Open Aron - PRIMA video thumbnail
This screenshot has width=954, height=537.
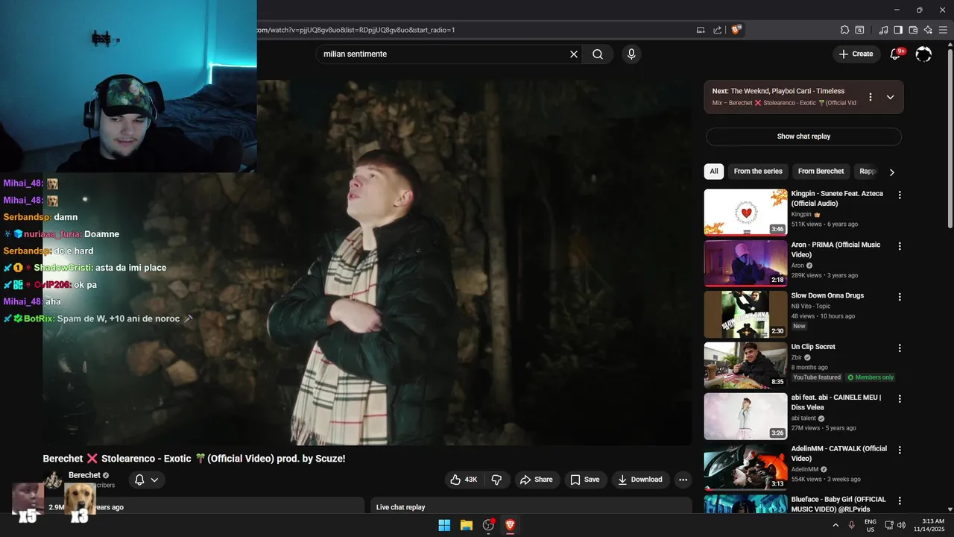745,263
